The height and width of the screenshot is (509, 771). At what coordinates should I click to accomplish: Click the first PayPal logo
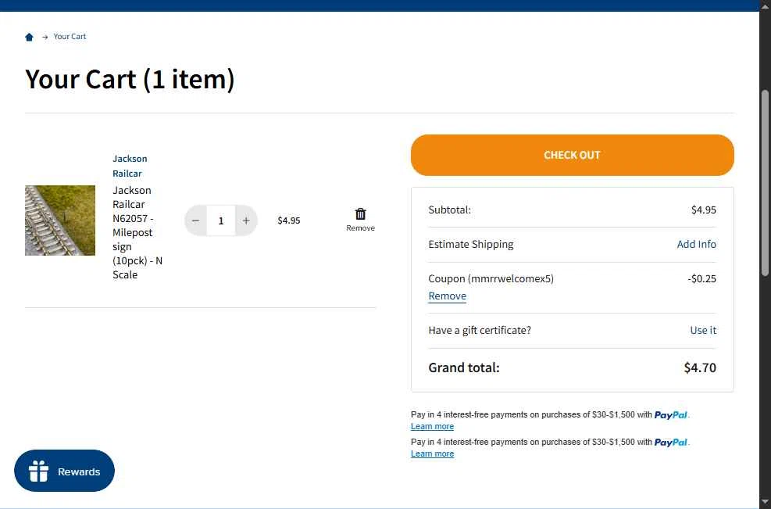[671, 415]
